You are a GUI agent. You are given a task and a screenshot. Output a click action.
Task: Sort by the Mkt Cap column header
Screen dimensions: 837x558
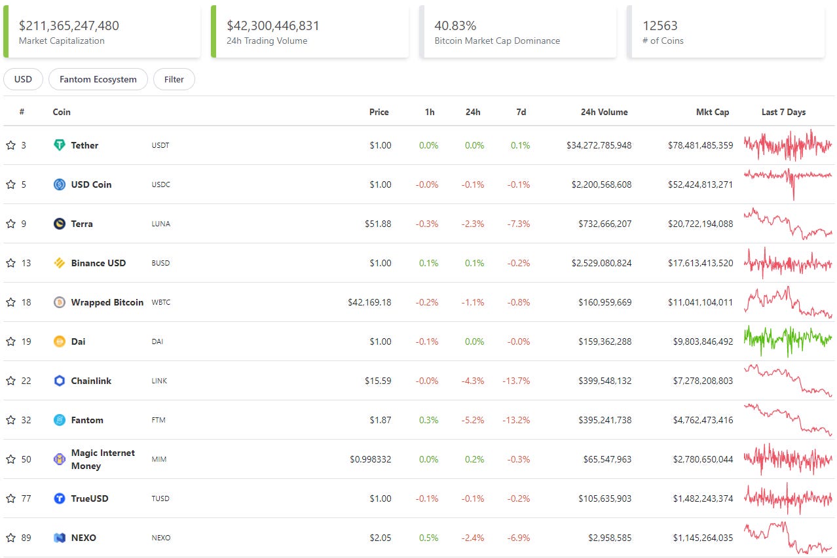[713, 112]
